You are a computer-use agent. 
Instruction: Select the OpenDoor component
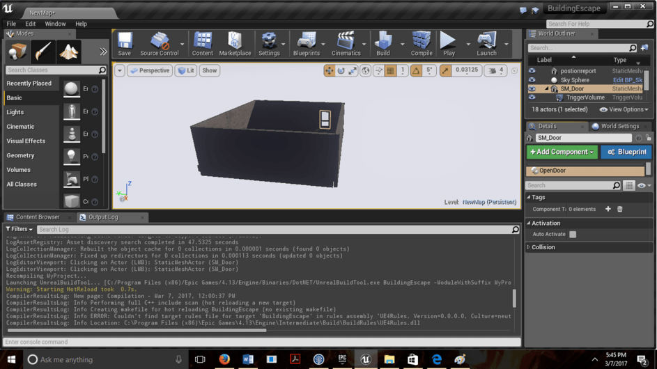585,171
